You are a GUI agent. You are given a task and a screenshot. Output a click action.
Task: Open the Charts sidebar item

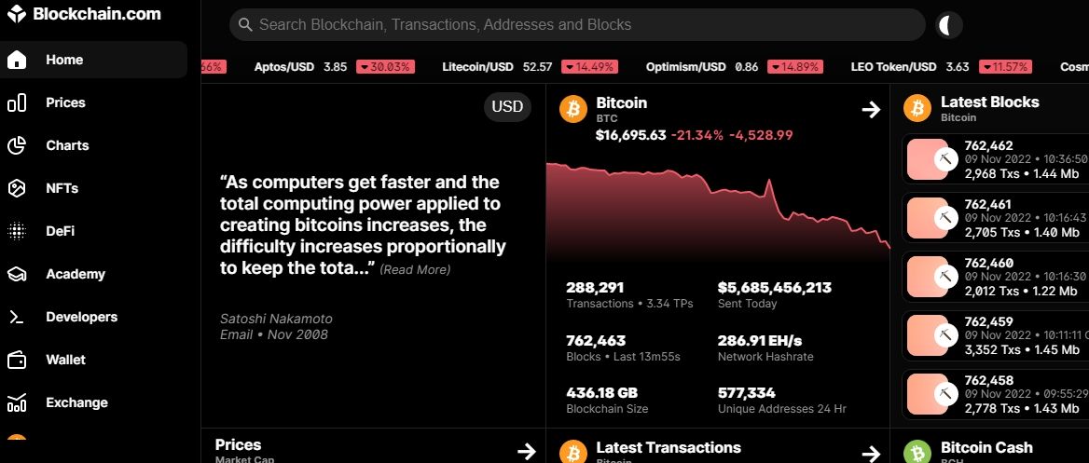(67, 145)
